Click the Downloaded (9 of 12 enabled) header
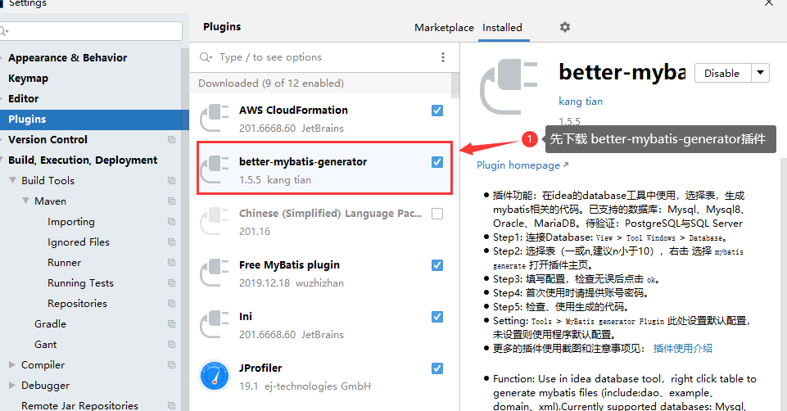Image resolution: width=787 pixels, height=411 pixels. pos(271,84)
